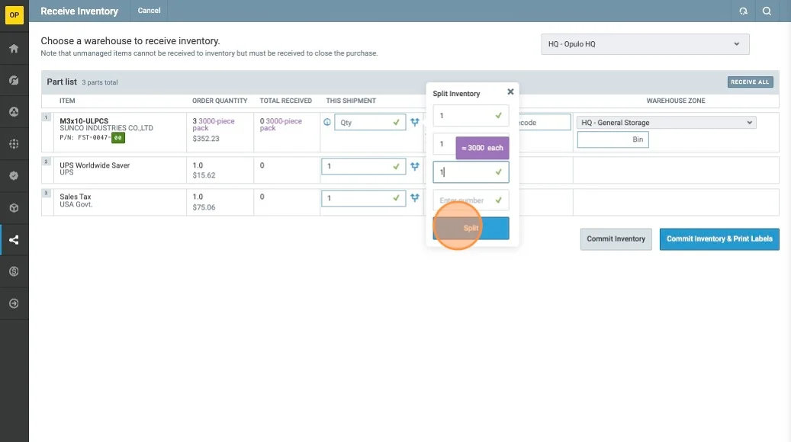Open search with the magnifier icon
Viewport: 791px width, 442px height.
767,11
